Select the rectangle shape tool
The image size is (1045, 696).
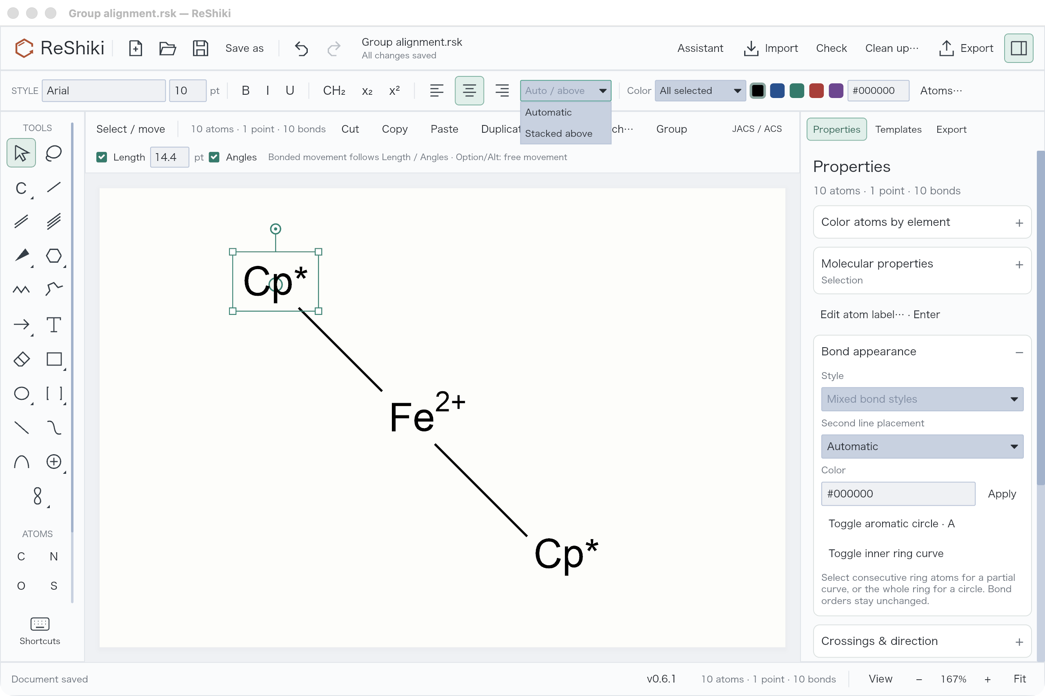(x=53, y=359)
